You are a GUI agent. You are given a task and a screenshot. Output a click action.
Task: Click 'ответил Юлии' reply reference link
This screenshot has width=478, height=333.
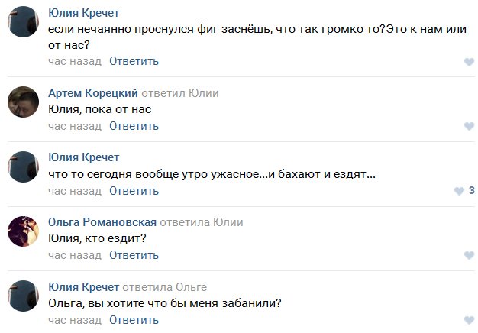(180, 93)
